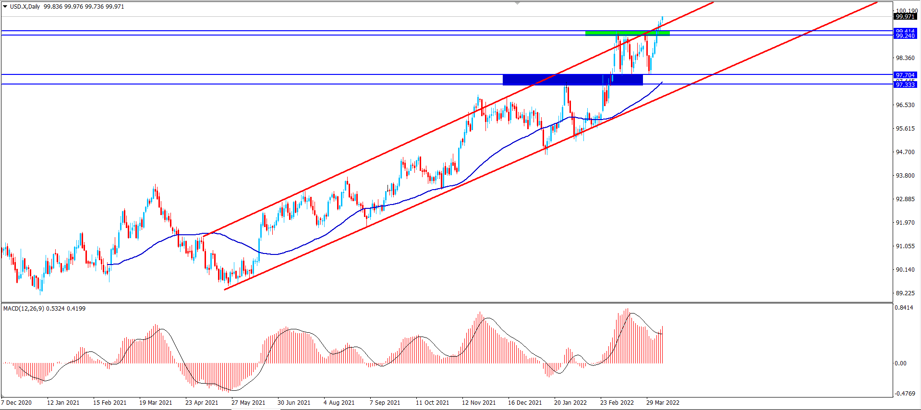Screen dimensions: 921x410
Task: Select the USD.X,Daily chart title
Action: (x=25, y=7)
